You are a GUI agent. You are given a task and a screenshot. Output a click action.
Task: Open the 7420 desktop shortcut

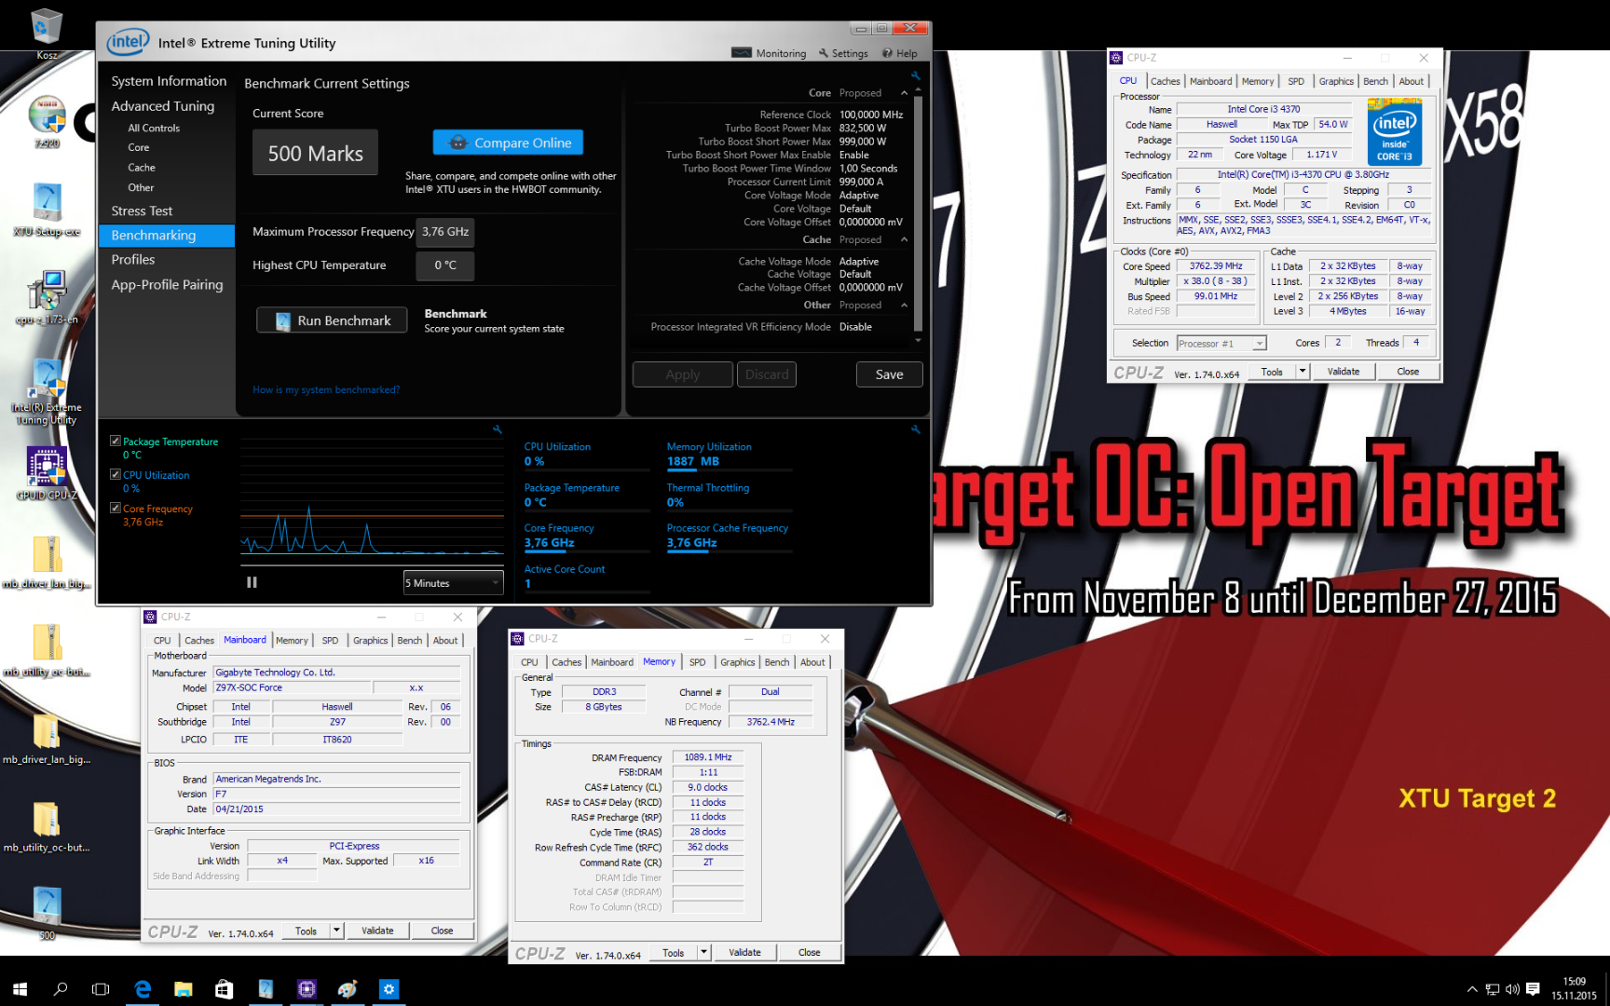(47, 122)
